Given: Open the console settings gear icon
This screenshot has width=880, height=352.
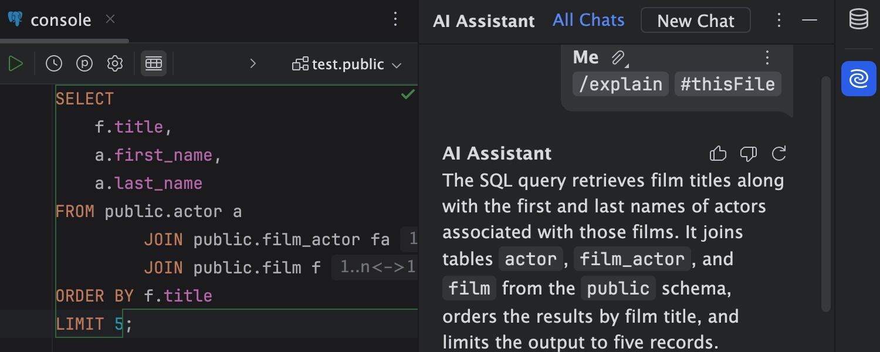Looking at the screenshot, I should [x=115, y=63].
